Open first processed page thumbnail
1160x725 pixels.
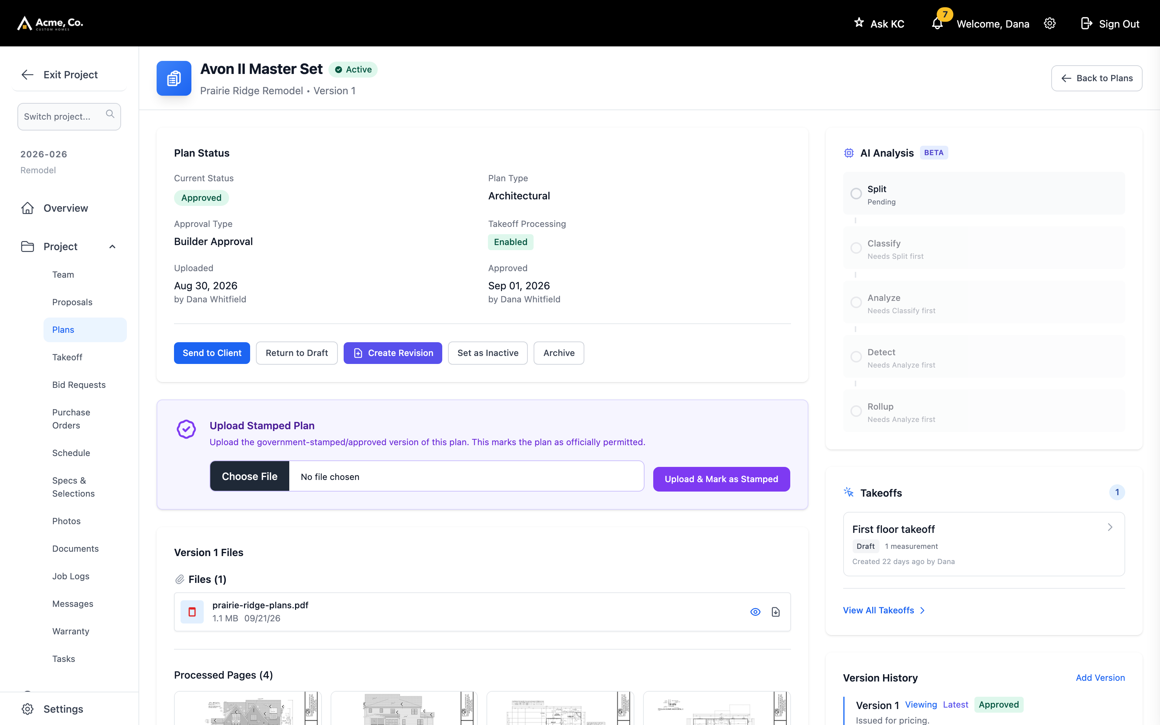248,708
